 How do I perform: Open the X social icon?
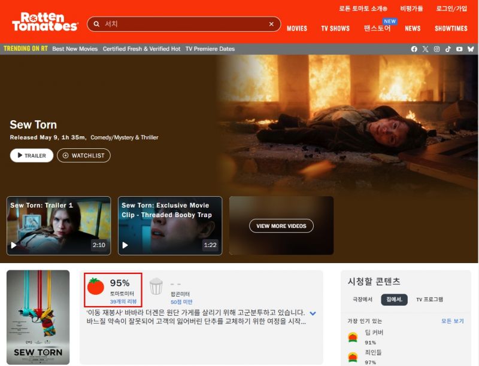pos(425,49)
